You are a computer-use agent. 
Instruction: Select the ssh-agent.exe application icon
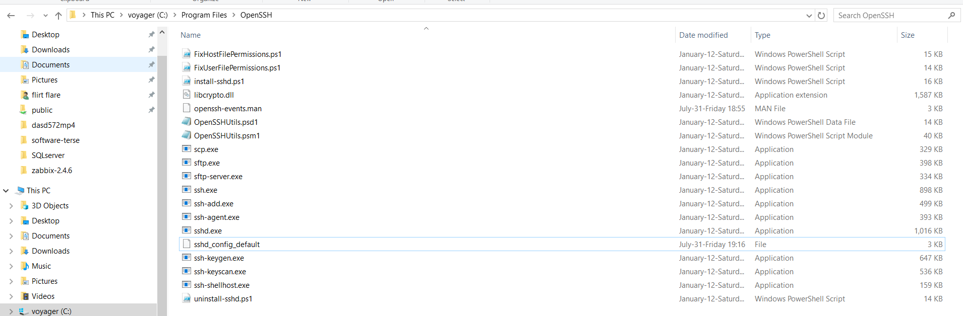click(187, 217)
